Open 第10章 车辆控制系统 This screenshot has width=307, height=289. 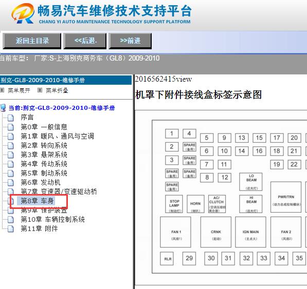coord(53,219)
